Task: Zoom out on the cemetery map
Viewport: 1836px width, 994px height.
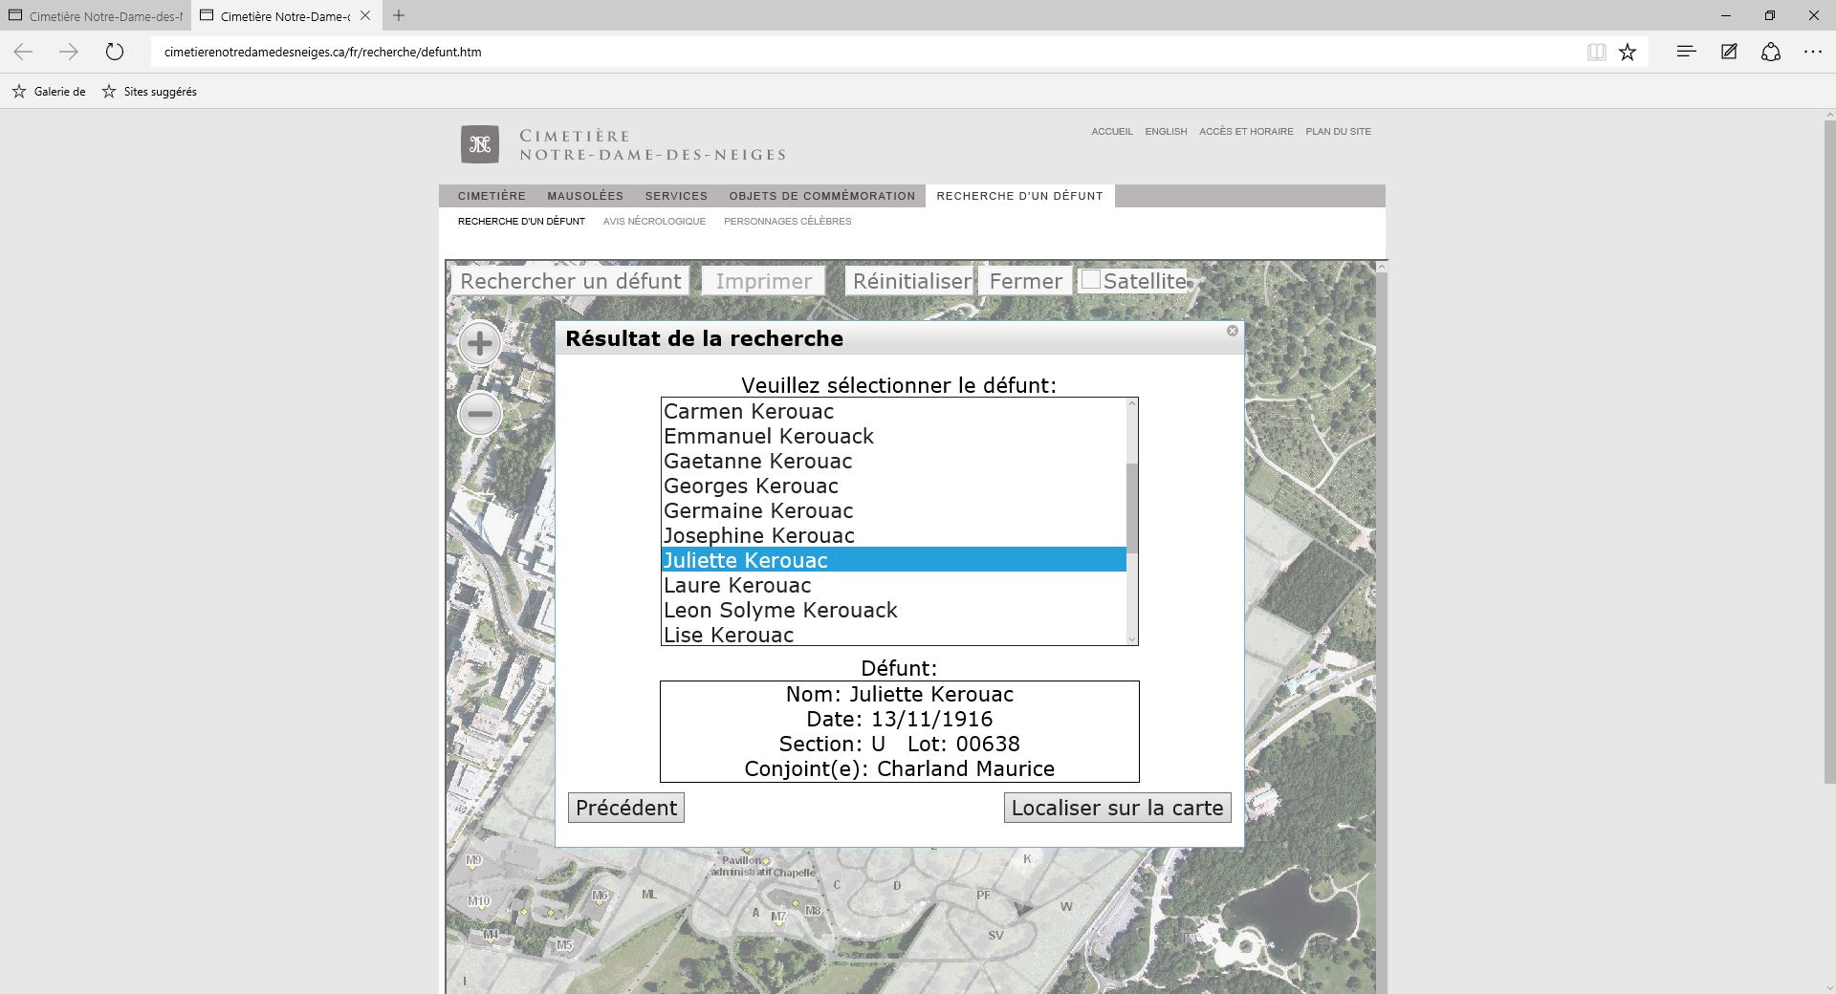Action: tap(479, 414)
